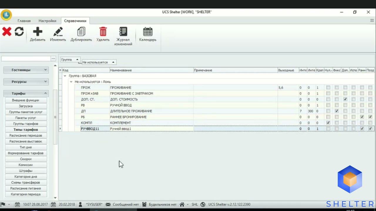376x211 pixels.
Task: Open dropdown arrow next to home icon
Action: pyautogui.click(x=187, y=205)
